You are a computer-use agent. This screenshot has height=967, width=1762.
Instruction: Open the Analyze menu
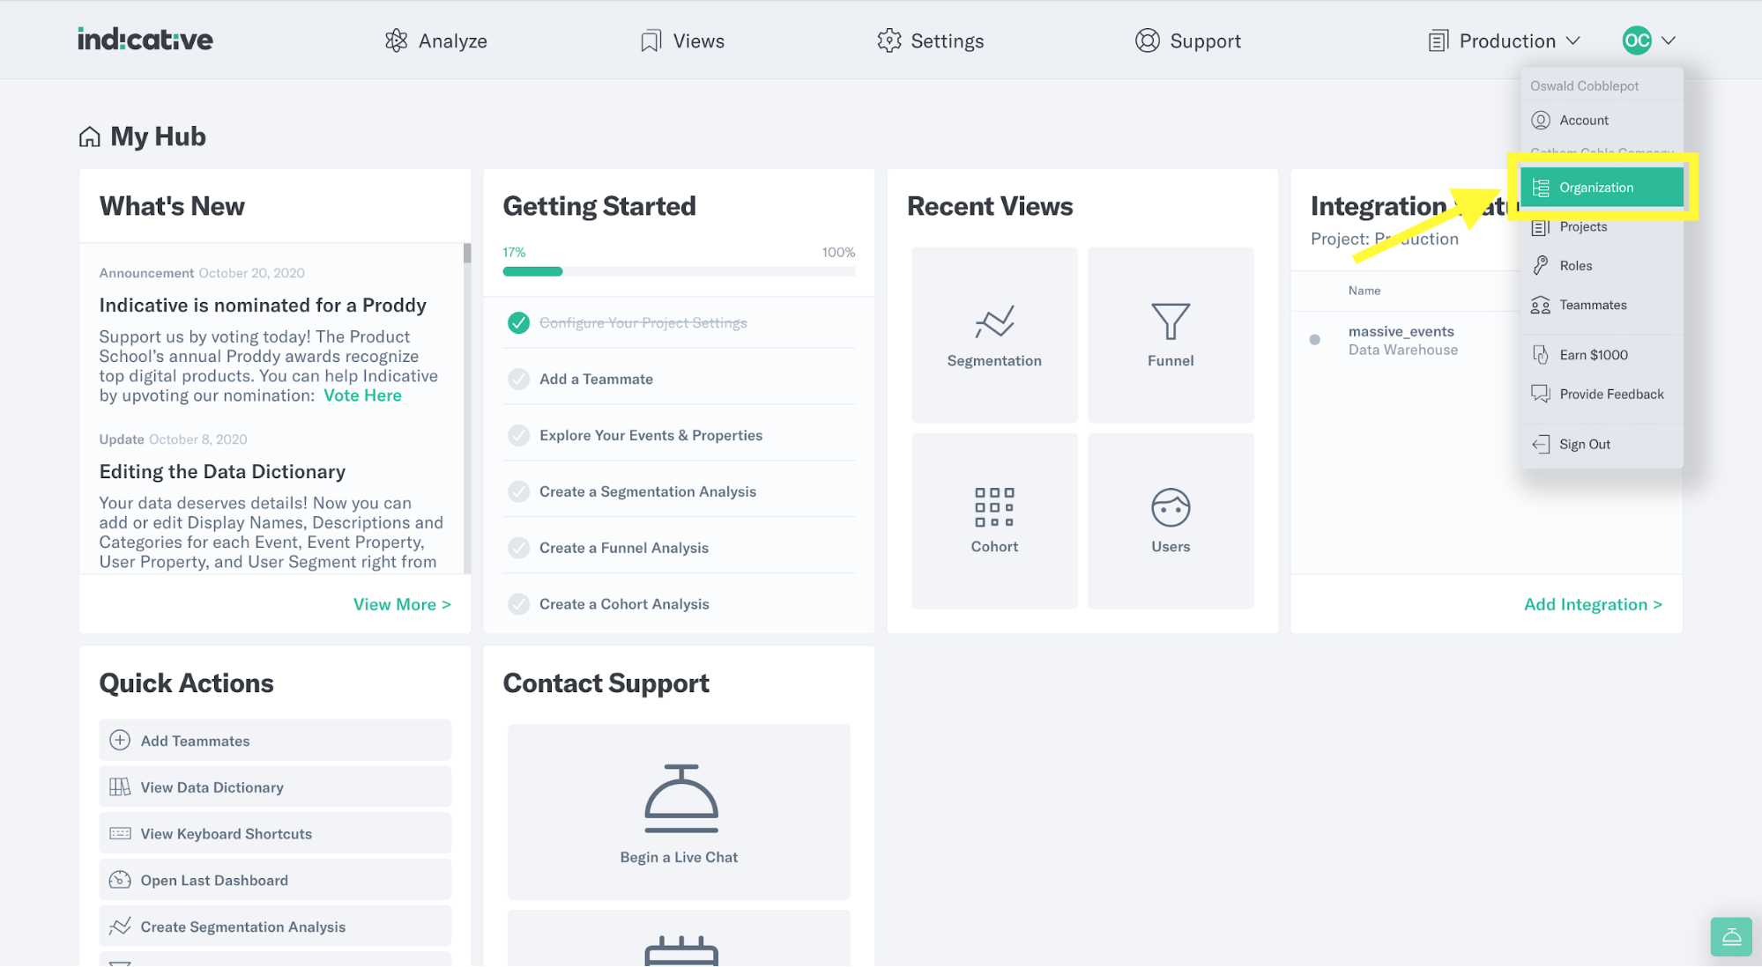(x=435, y=40)
